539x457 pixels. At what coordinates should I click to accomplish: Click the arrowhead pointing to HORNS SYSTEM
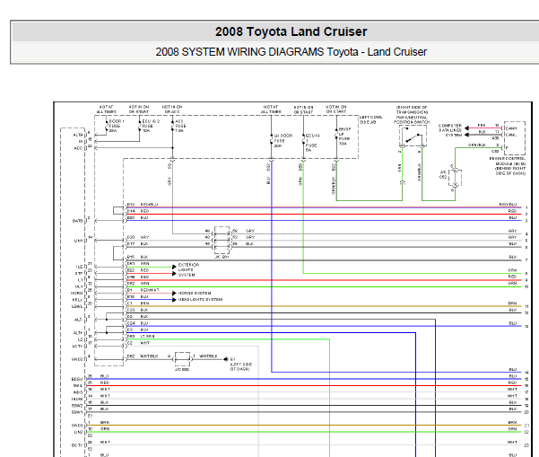(x=174, y=294)
